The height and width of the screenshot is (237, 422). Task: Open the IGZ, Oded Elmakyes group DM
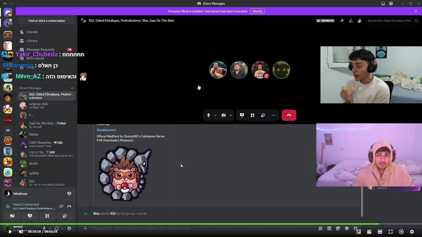[46, 96]
